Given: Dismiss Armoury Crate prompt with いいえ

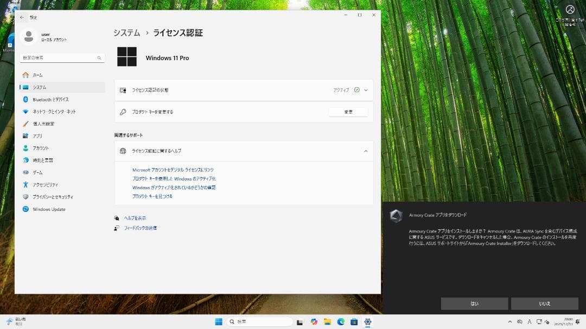Looking at the screenshot, I should (545, 304).
